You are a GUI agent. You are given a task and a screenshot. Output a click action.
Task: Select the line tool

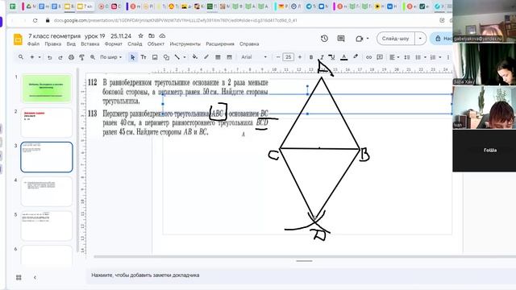point(177,57)
